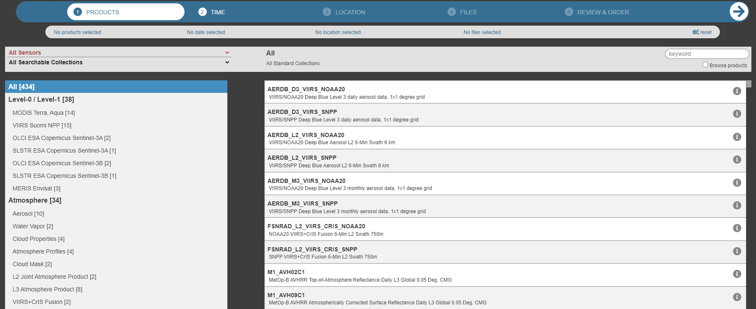
Task: Click 'No location selected.' status text
Action: (x=338, y=32)
